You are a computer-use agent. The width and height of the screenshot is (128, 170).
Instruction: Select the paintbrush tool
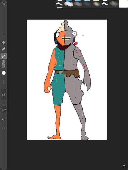pos(4,56)
